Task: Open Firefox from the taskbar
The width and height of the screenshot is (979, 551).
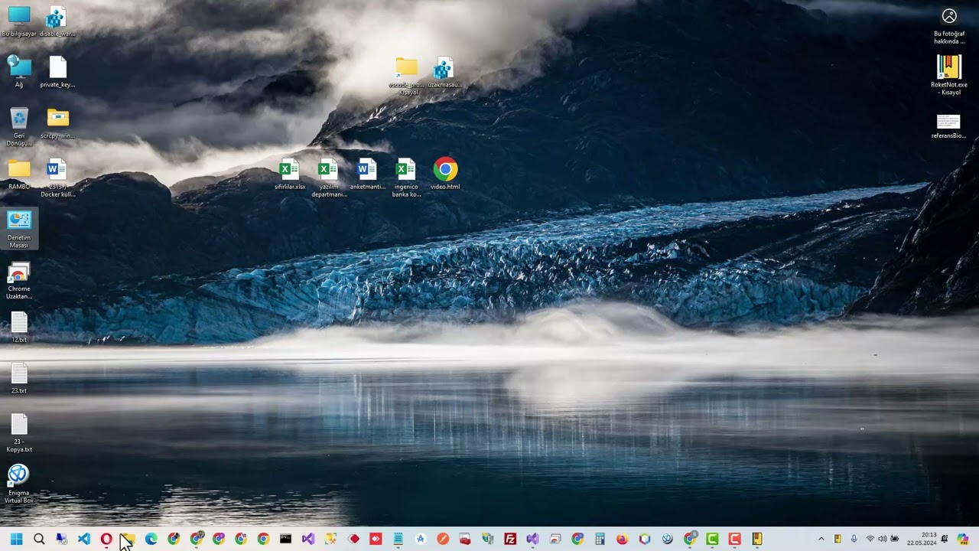Action: pos(623,539)
